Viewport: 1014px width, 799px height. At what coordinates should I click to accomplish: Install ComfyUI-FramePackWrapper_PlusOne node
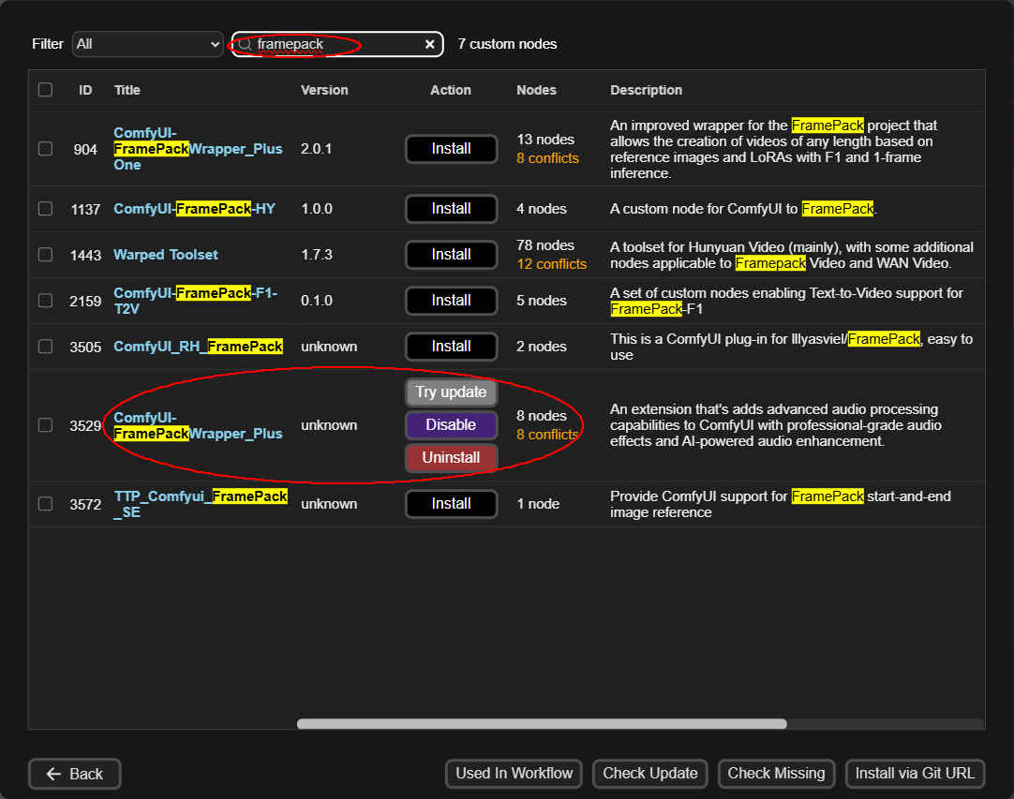(x=451, y=149)
